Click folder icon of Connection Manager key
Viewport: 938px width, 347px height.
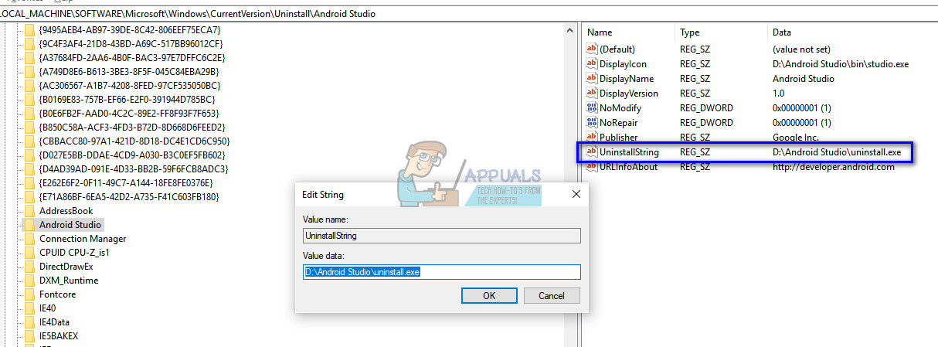click(30, 239)
